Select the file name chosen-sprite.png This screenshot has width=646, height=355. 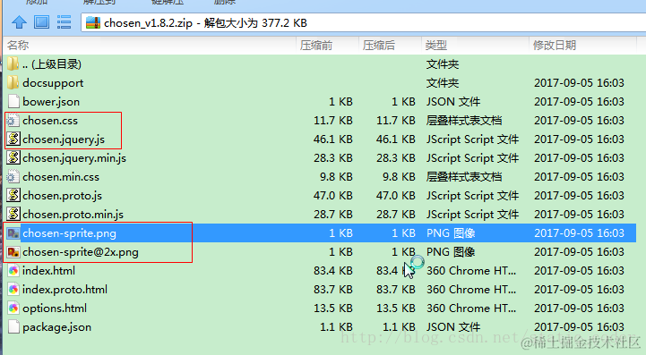tap(69, 233)
